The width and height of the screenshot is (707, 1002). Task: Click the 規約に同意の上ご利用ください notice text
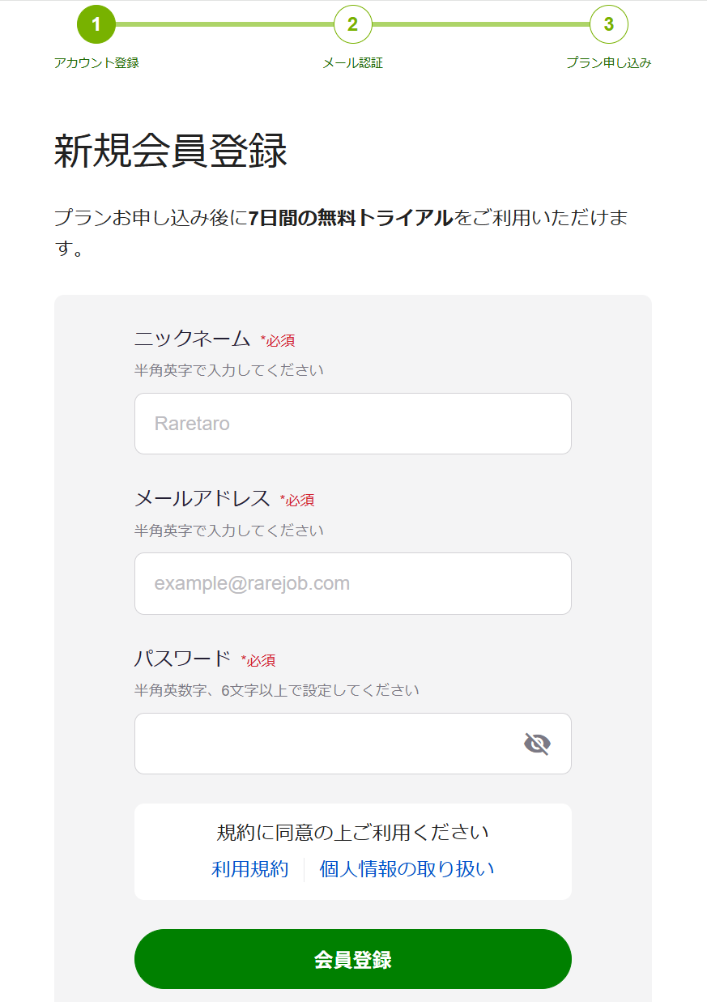click(352, 833)
